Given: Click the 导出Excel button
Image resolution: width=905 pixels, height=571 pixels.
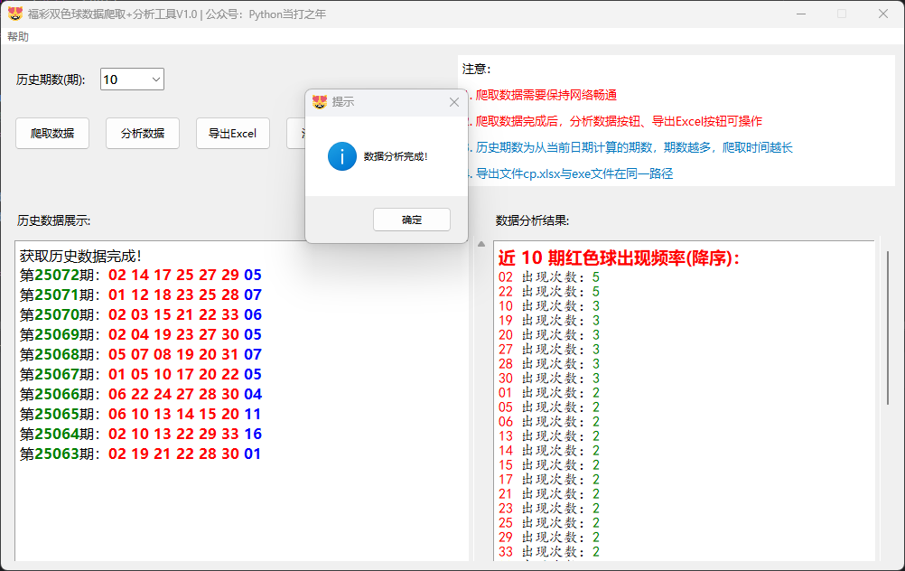Looking at the screenshot, I should tap(233, 134).
